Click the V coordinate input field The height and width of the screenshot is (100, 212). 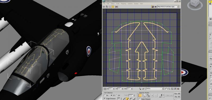(x=120, y=89)
